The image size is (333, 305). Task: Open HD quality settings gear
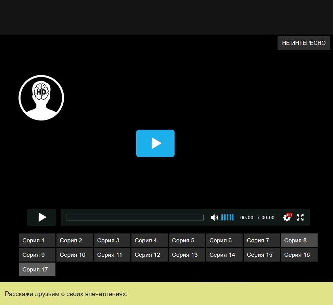point(287,217)
